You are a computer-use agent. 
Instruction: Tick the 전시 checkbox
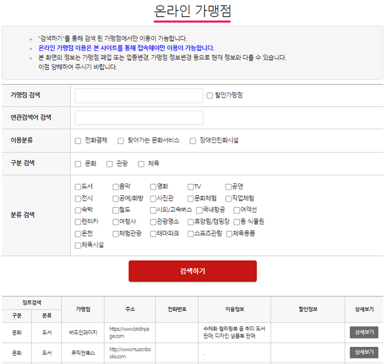(x=78, y=199)
